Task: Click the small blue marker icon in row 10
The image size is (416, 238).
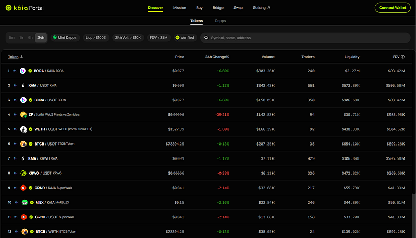Action: point(16,202)
